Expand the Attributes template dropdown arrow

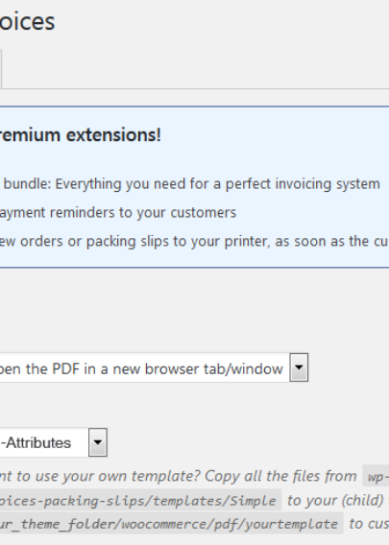point(98,442)
